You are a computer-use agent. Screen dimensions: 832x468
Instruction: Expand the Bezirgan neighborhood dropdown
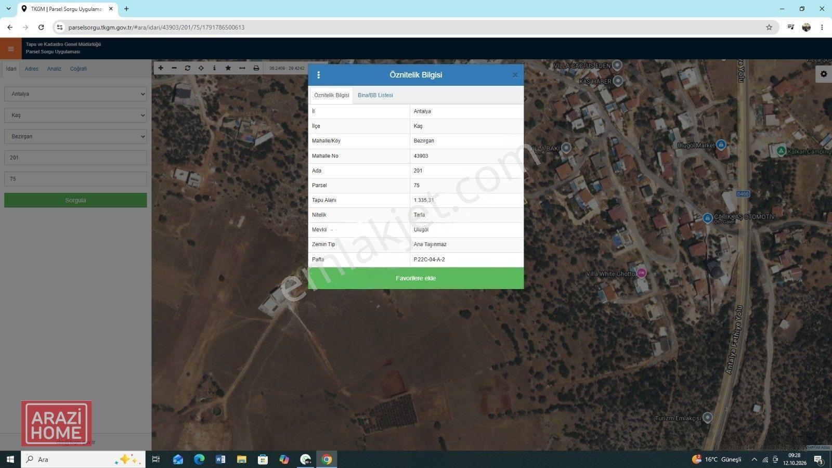pyautogui.click(x=75, y=137)
